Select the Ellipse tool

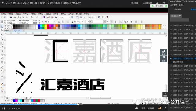(x=2, y=54)
